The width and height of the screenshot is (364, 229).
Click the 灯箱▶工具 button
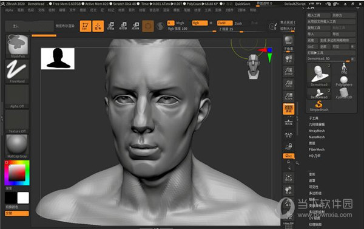tap(331, 53)
